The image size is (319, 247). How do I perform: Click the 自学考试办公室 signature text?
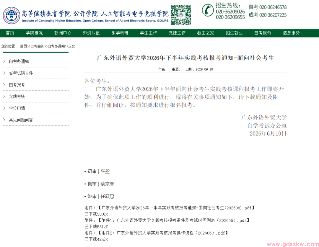pos(267,126)
